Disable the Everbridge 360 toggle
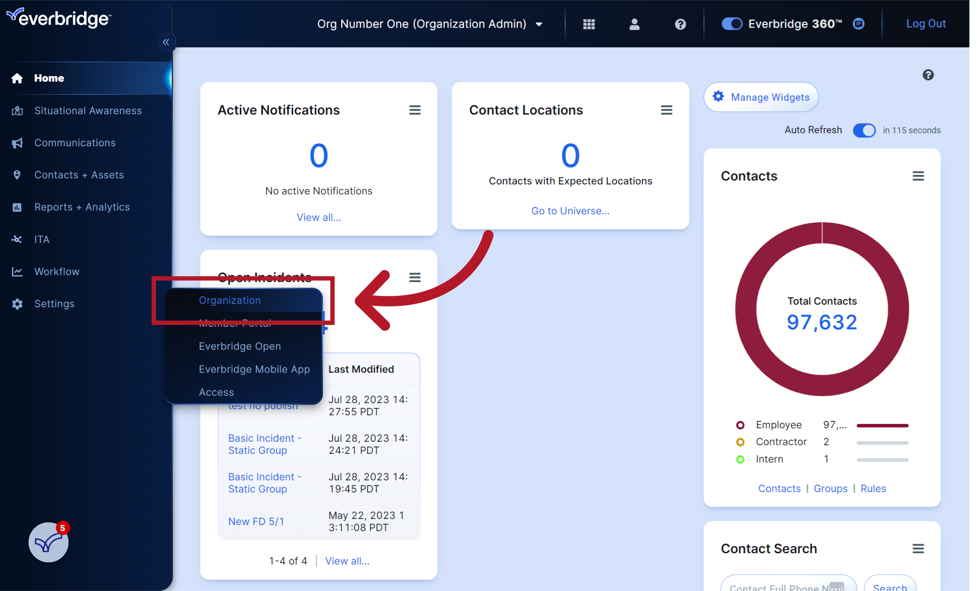 tap(732, 24)
